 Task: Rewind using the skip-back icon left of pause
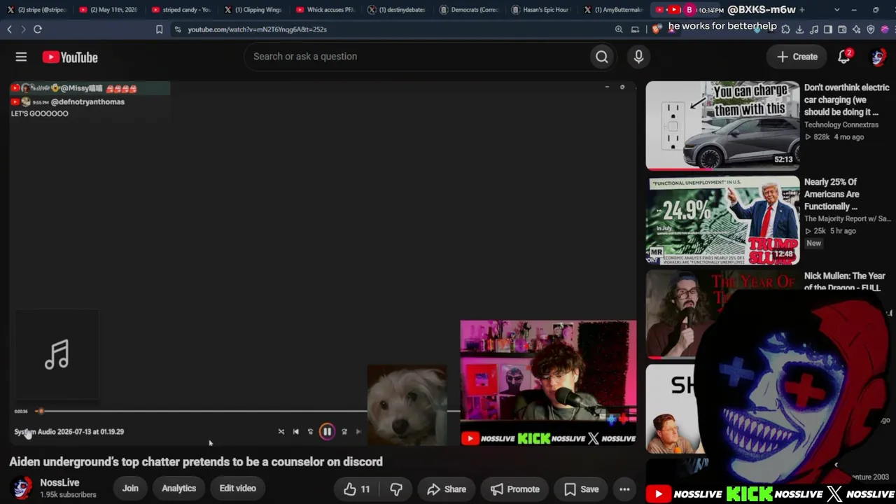pyautogui.click(x=311, y=432)
